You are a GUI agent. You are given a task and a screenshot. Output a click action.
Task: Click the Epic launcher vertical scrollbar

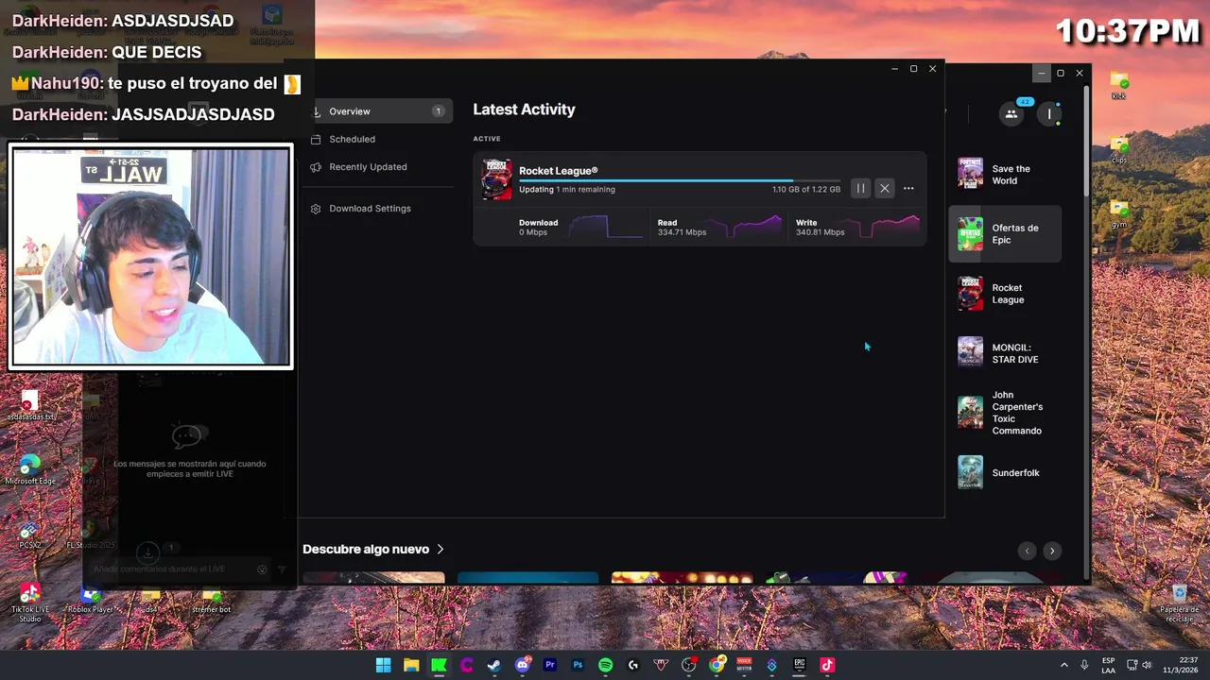(1085, 142)
